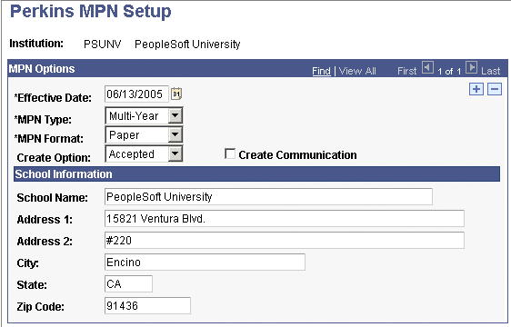
Task: Click the School Information section header
Action: click(x=256, y=173)
